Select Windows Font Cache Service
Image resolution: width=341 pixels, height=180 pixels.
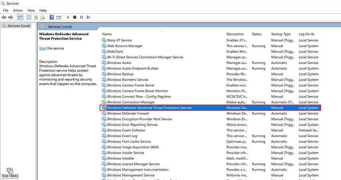click(x=129, y=141)
